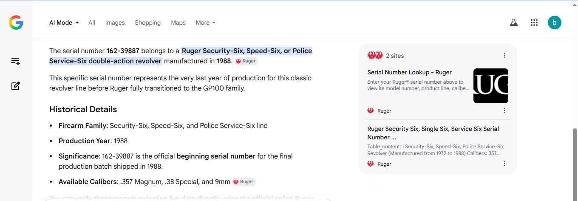Click the Ruger source chip after 1988
Image resolution: width=578 pixels, height=201 pixels.
pos(246,61)
